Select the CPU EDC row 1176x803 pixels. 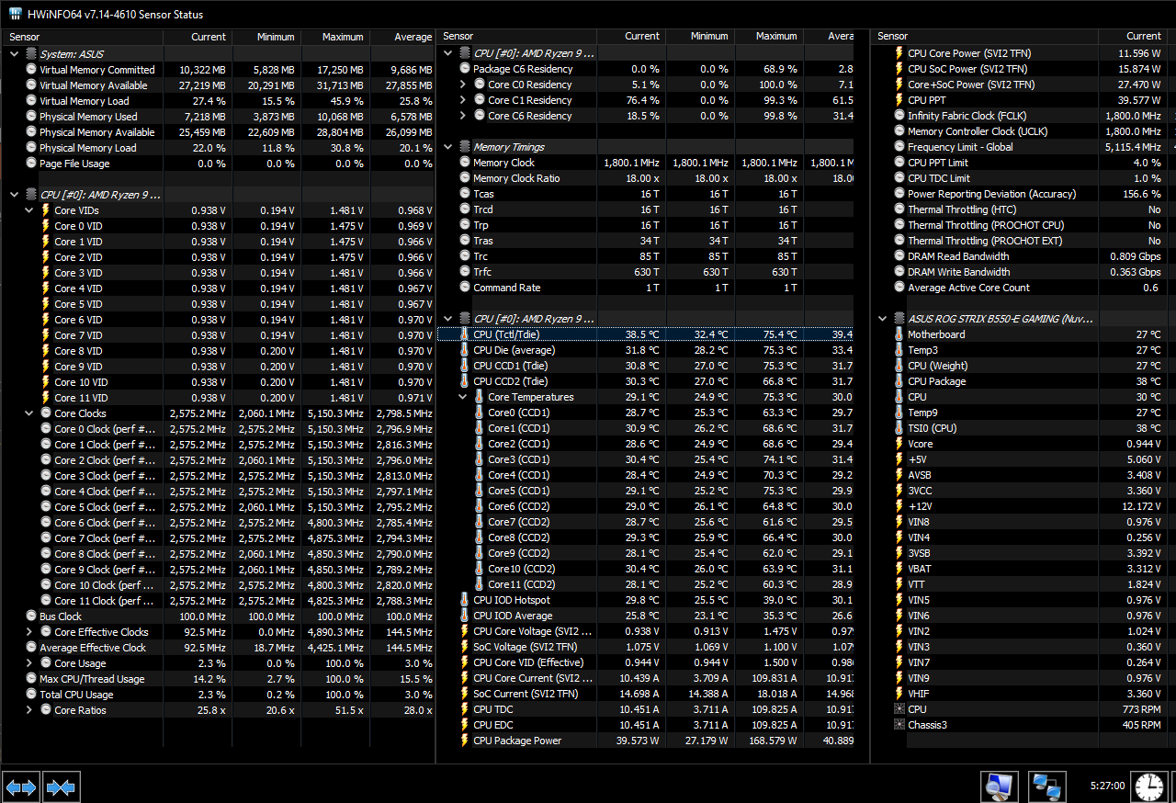coord(646,725)
